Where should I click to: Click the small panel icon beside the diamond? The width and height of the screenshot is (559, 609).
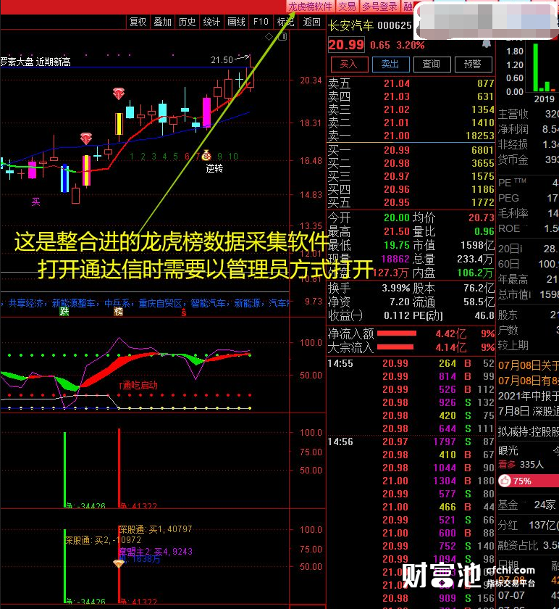point(283,37)
